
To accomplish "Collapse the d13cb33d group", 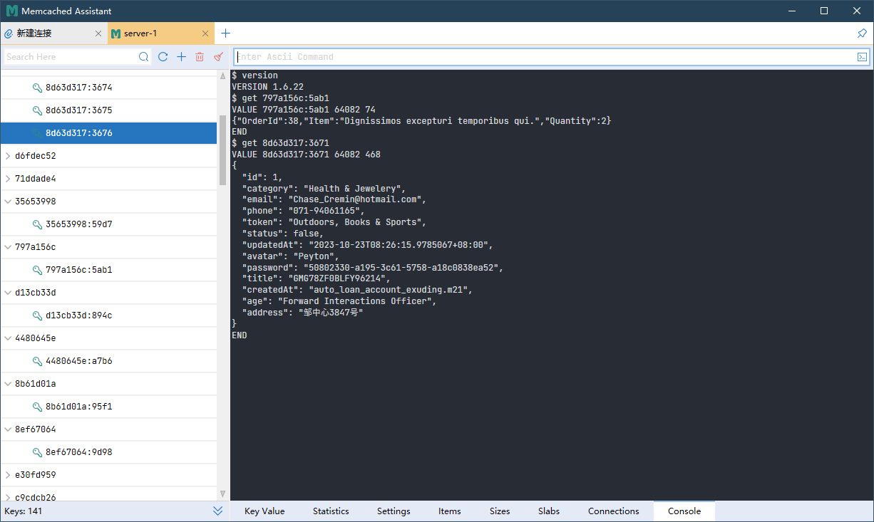I will click(x=7, y=293).
